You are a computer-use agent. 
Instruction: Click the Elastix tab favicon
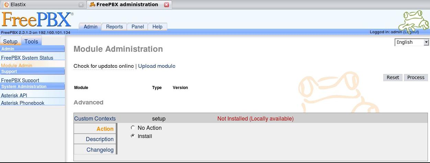(x=6, y=4)
